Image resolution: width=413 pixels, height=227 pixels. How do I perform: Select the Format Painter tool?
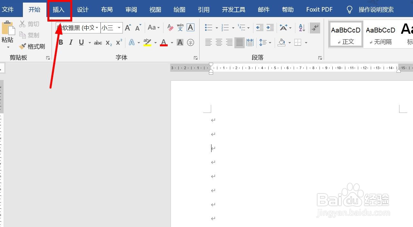click(32, 46)
